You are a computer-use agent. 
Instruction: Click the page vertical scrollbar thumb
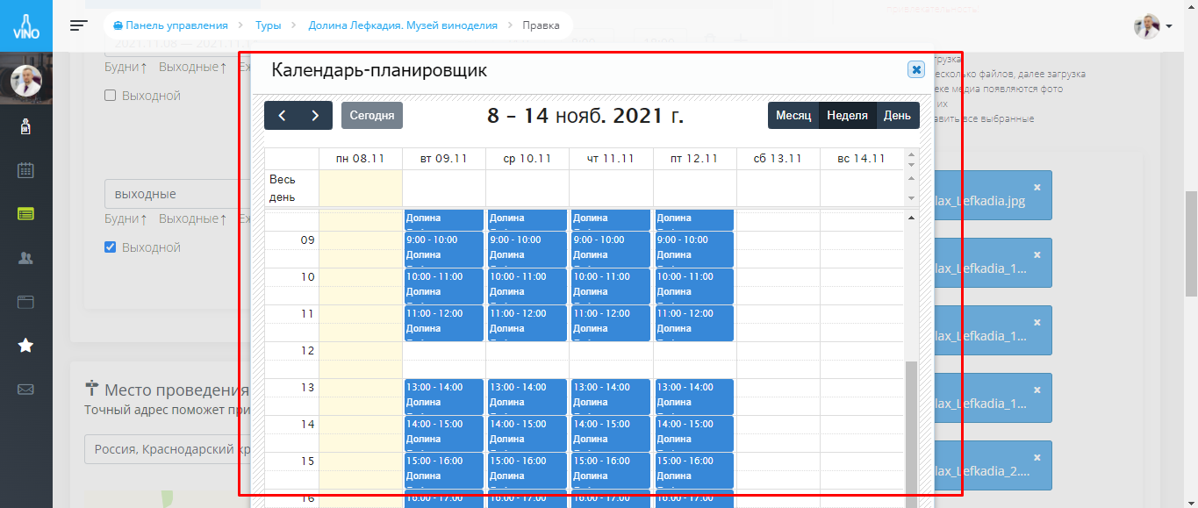point(1191,244)
